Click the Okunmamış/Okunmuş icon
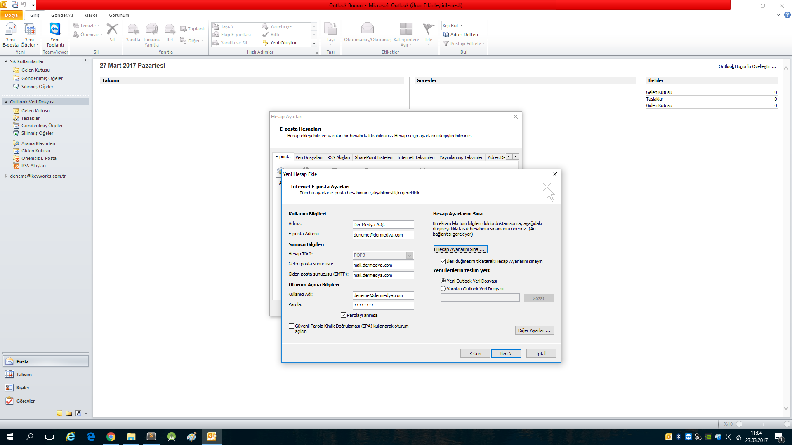Screen dimensions: 792x445 pyautogui.click(x=367, y=29)
